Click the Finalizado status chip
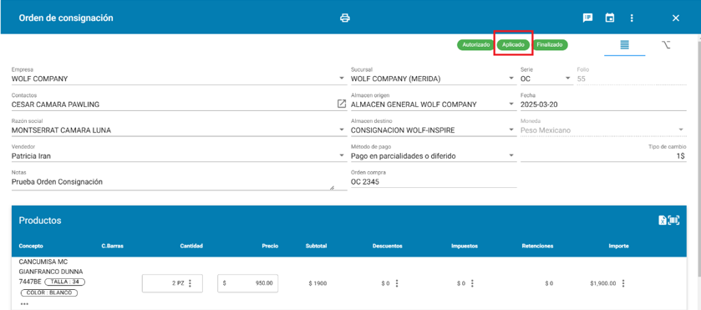Image resolution: width=701 pixels, height=310 pixels. pos(550,45)
